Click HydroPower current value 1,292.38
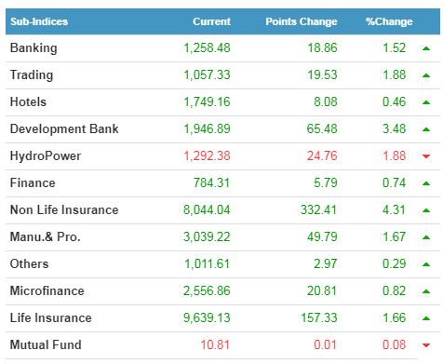Image resolution: width=443 pixels, height=364 pixels. coord(207,155)
